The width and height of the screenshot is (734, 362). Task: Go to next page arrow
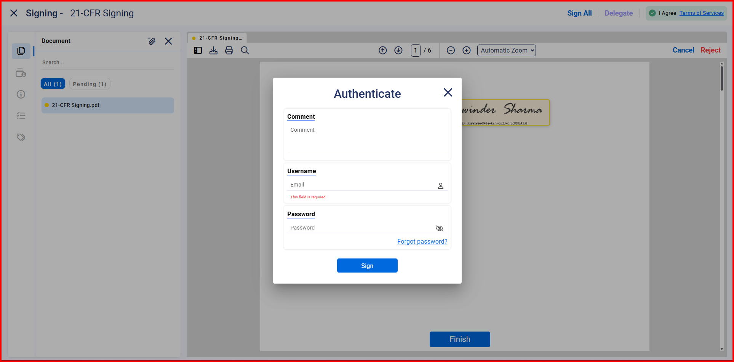pyautogui.click(x=398, y=50)
